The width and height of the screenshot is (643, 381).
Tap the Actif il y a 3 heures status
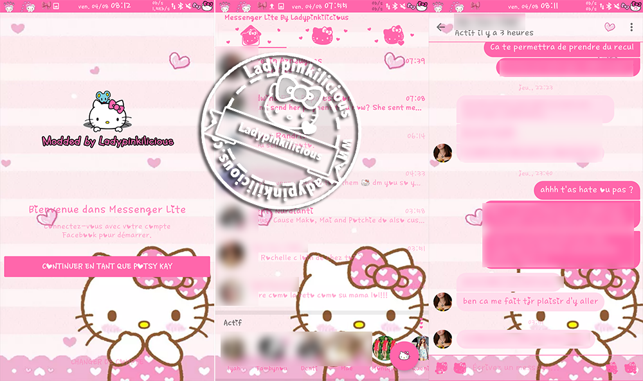pos(494,33)
